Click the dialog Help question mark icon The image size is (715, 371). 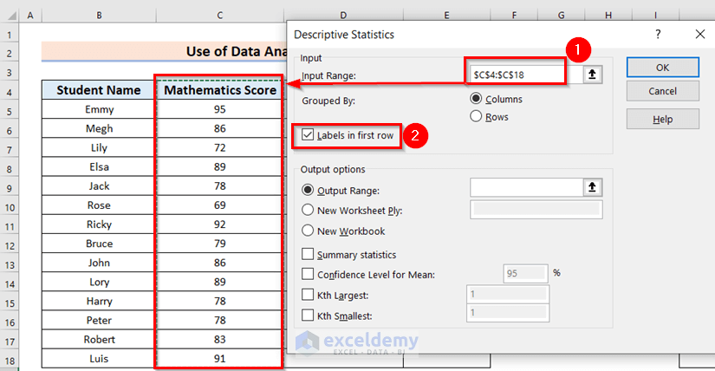pos(658,34)
